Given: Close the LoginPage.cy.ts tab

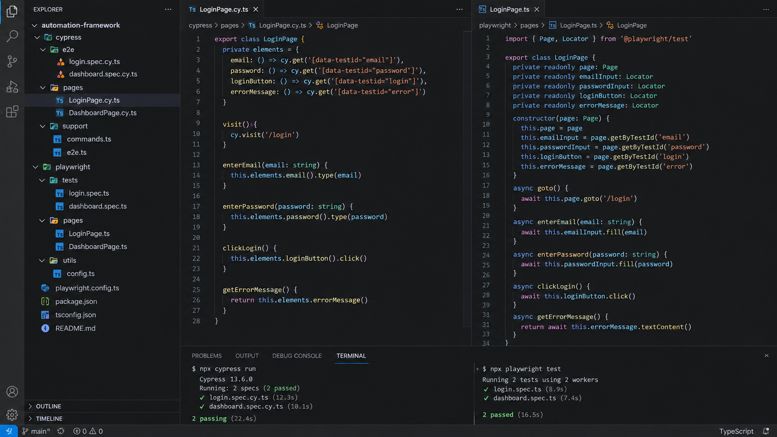Looking at the screenshot, I should pyautogui.click(x=256, y=9).
